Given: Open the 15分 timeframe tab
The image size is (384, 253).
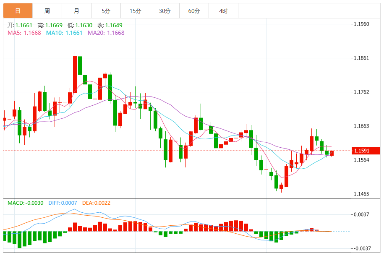Looking at the screenshot, I should [136, 11].
